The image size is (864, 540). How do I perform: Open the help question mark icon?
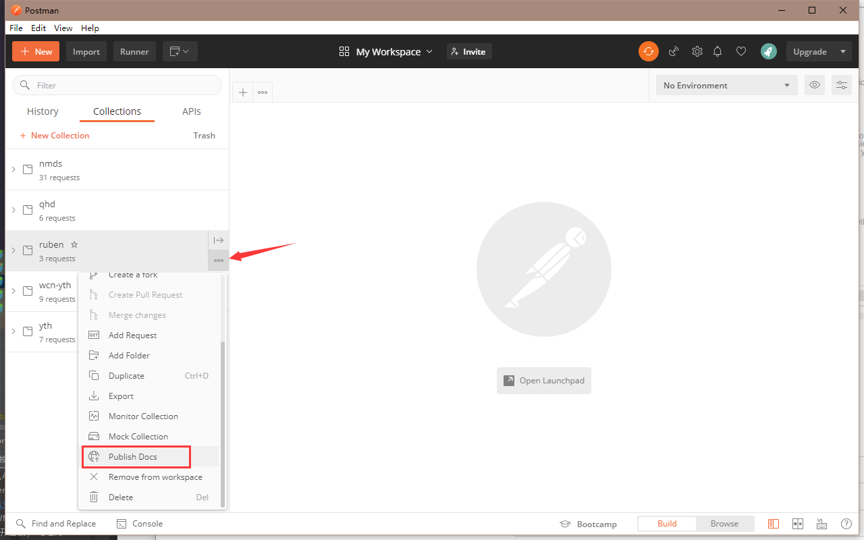[x=846, y=524]
